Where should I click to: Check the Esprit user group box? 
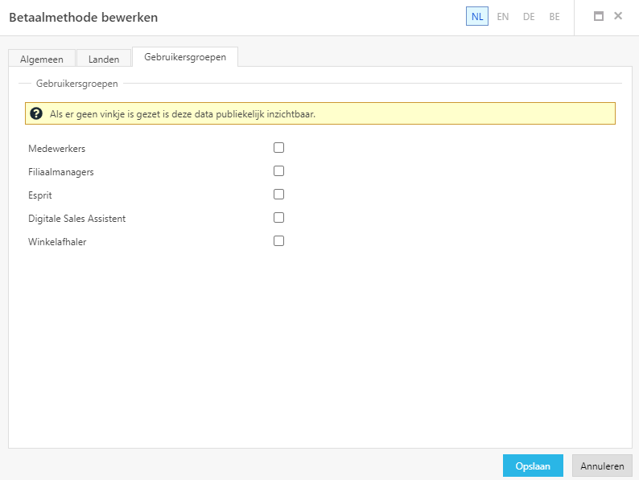click(x=278, y=195)
